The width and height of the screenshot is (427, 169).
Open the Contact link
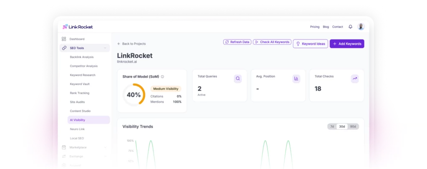pyautogui.click(x=338, y=27)
